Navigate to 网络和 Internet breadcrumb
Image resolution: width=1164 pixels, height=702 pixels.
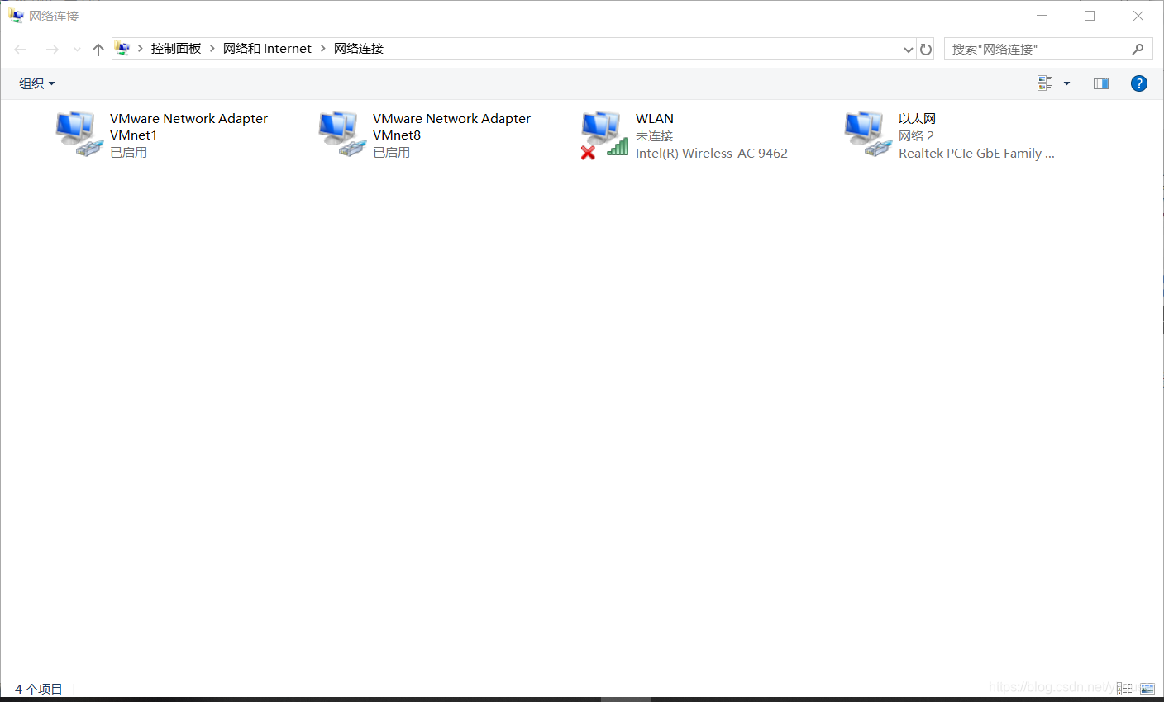(267, 49)
